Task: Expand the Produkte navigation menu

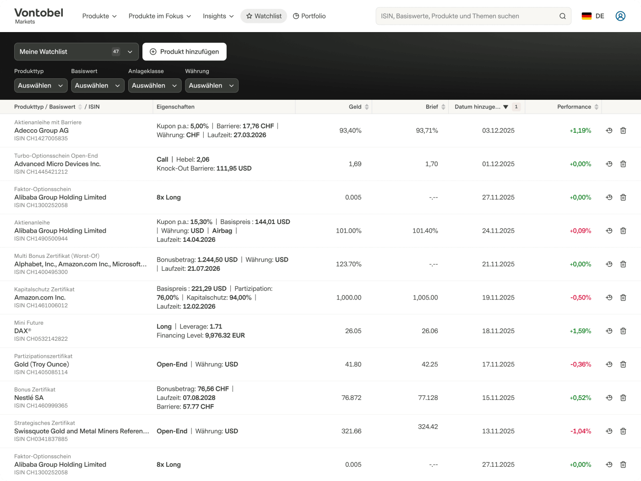Action: point(99,16)
